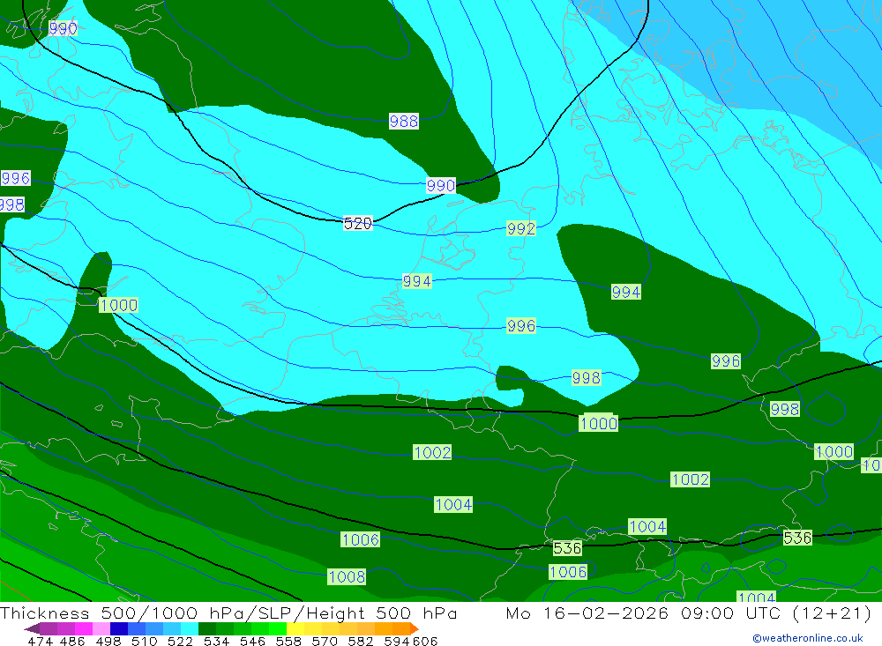The width and height of the screenshot is (882, 646).
Task: Pick the bright yellow legend swatch
Action: tap(295, 628)
